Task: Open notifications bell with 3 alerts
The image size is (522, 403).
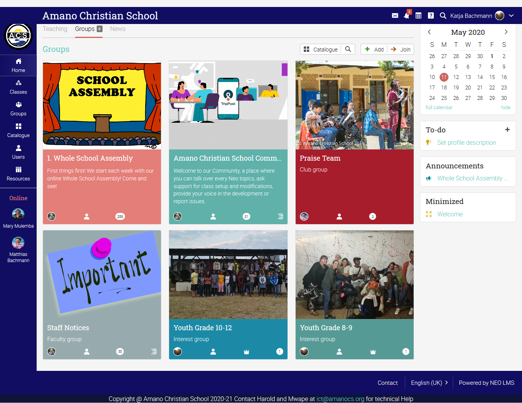Action: point(406,16)
